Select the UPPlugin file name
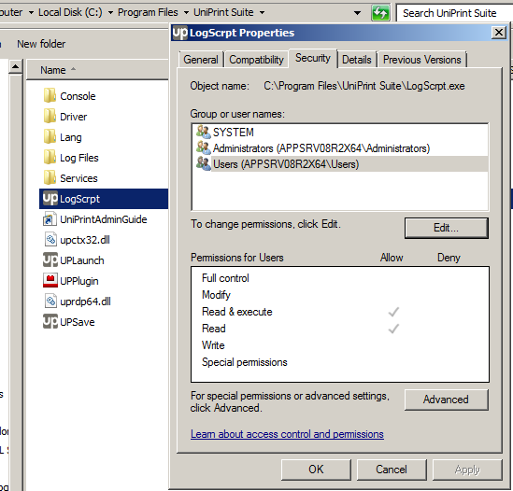This screenshot has height=491, width=513. (79, 281)
